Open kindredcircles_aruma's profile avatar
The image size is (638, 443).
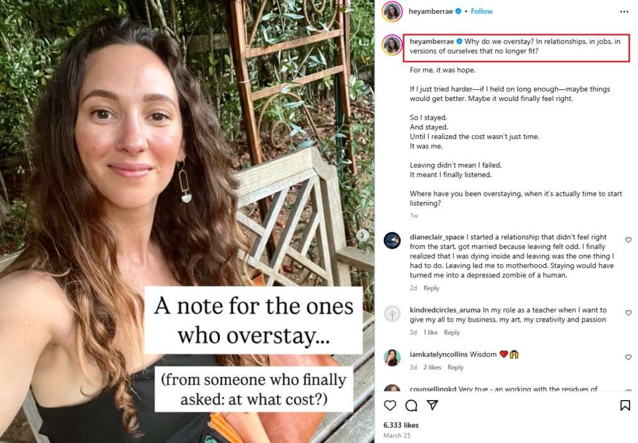click(x=393, y=313)
